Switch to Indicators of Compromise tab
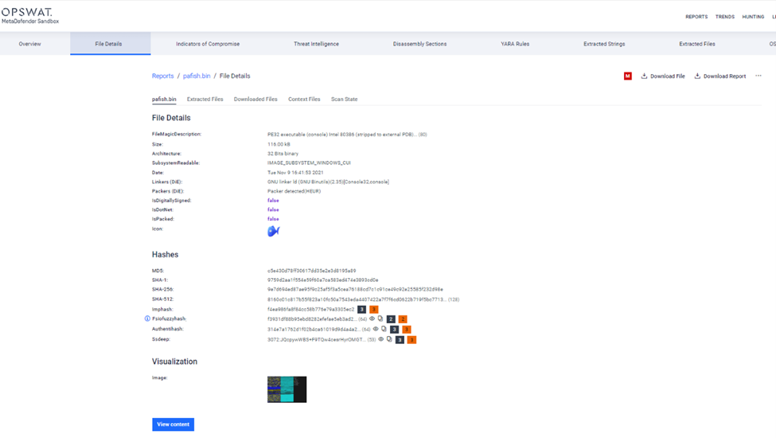This screenshot has width=776, height=438. tap(208, 44)
